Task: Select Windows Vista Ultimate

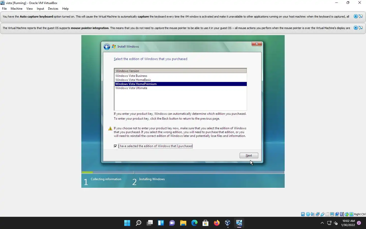Action: (x=180, y=88)
